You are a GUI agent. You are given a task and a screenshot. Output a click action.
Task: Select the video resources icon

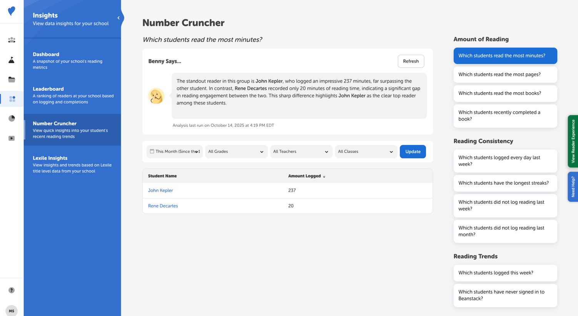point(11,138)
